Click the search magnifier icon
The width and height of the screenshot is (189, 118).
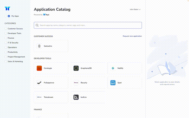pos(37,25)
